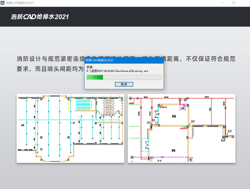
Task: Click the 安装 dialog title bar
Action: (124, 60)
